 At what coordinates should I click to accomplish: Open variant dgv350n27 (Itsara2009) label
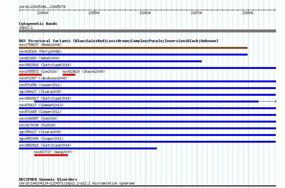point(40,132)
